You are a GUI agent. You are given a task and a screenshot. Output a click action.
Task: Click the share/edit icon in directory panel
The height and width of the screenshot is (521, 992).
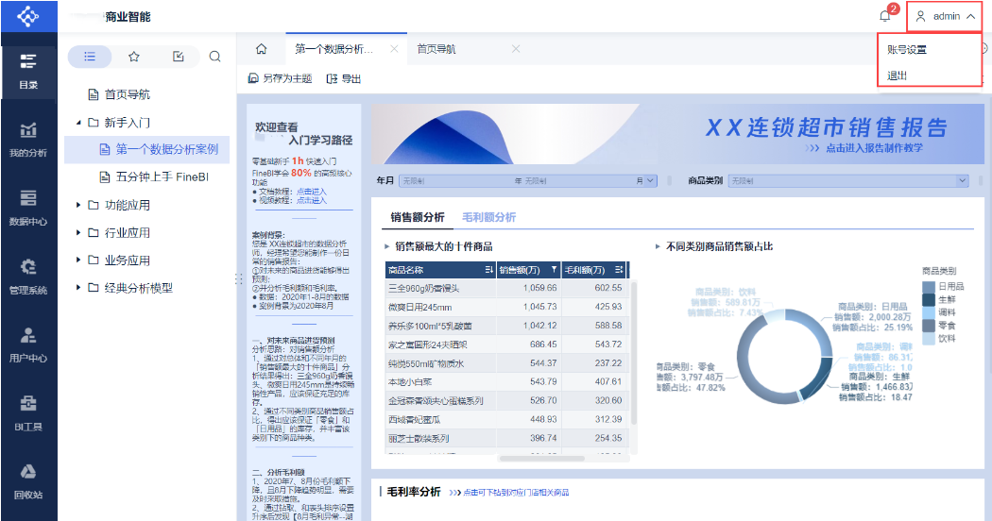coord(179,57)
